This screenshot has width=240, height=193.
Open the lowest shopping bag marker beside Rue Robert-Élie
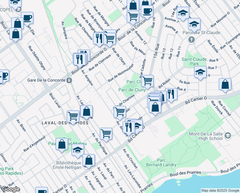[x=15, y=34]
